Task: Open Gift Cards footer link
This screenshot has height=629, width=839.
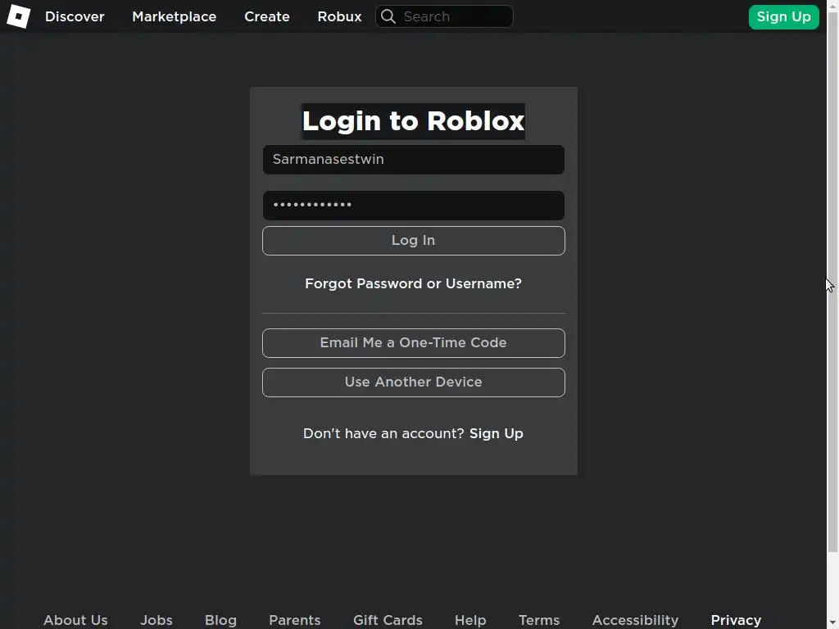Action: click(388, 620)
